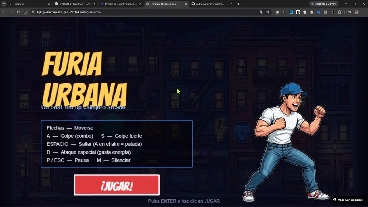Open Chrome's three-dot menu

tap(363, 12)
